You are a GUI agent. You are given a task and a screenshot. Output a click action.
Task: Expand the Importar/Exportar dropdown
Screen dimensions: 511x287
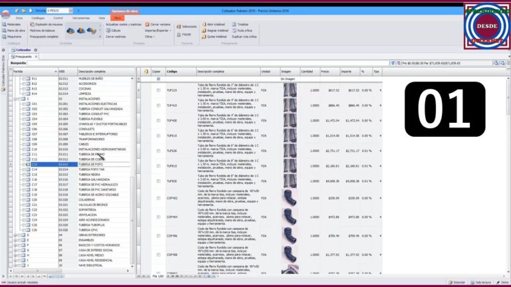(x=158, y=31)
